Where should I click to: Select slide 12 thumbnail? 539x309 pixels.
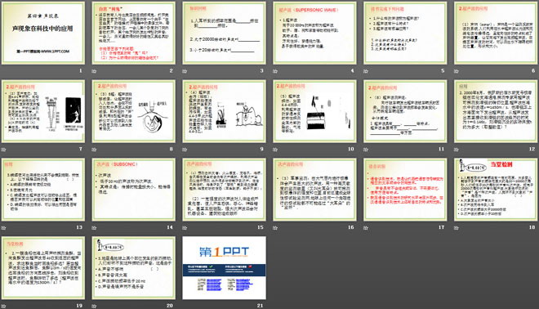pos(496,111)
